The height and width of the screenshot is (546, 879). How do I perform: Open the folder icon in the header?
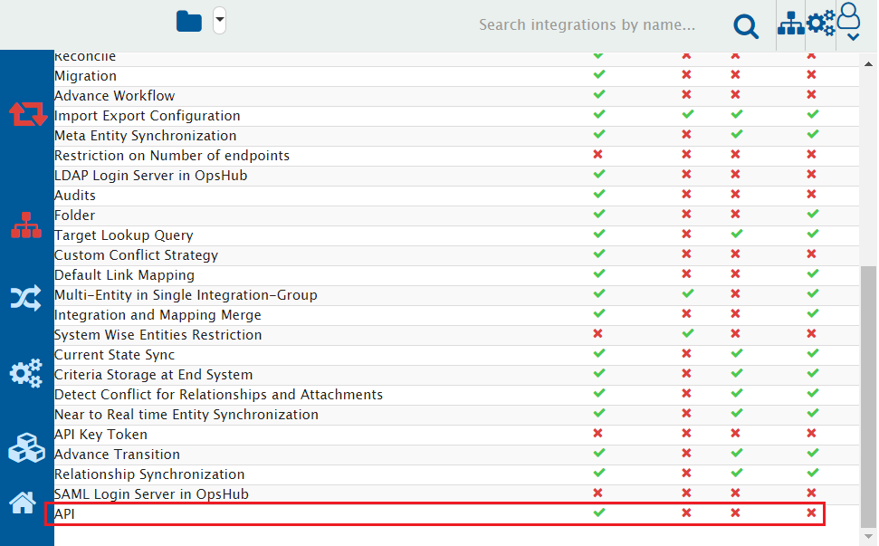tap(189, 21)
